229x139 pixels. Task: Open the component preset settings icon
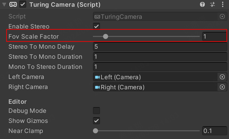[212, 5]
